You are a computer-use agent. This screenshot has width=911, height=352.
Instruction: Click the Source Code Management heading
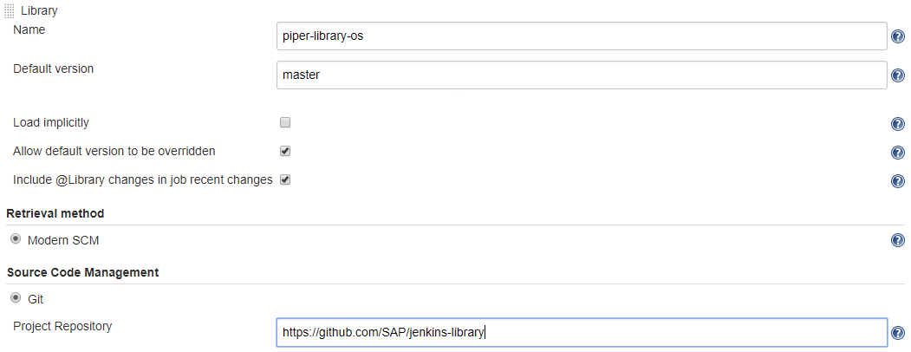[x=82, y=272]
